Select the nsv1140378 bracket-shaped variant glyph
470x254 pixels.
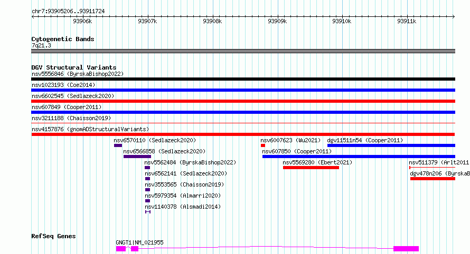click(x=148, y=212)
